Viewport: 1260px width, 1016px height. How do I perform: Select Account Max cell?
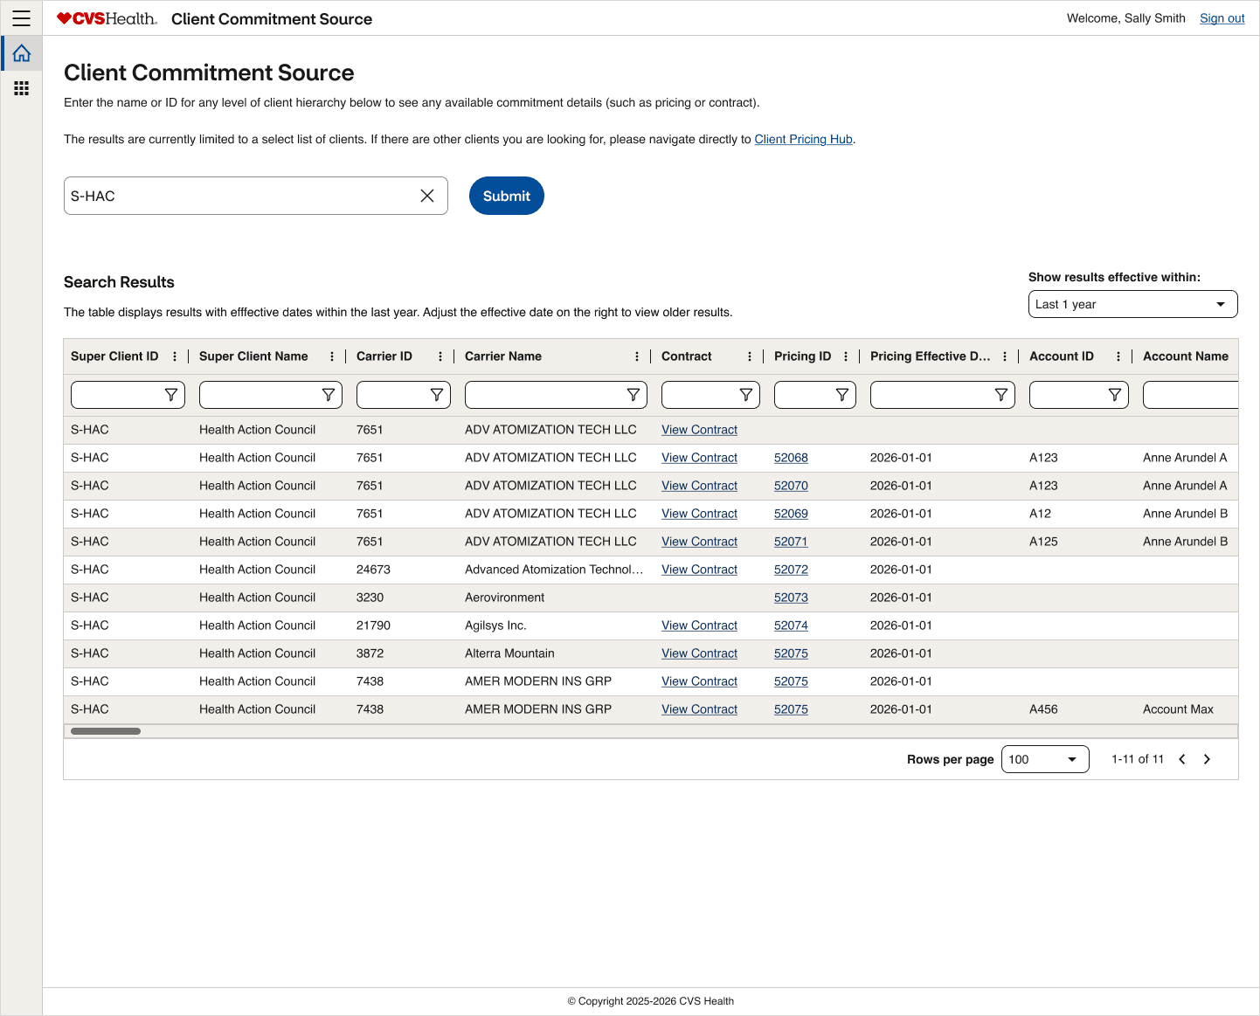1178,709
